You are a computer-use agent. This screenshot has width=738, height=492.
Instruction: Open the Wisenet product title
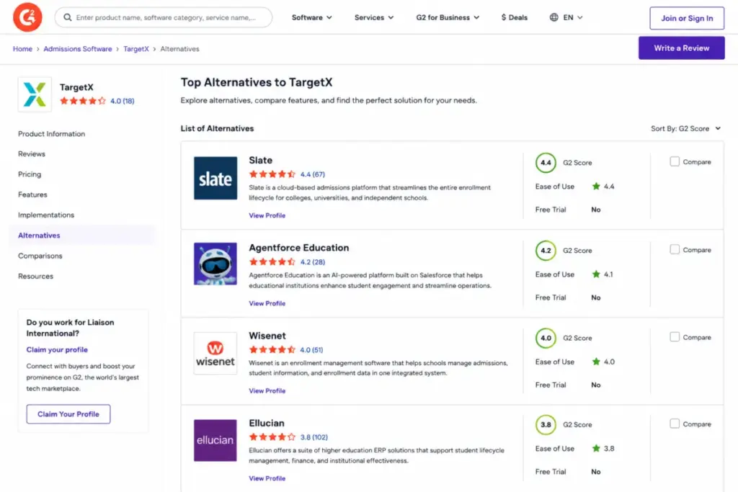267,336
